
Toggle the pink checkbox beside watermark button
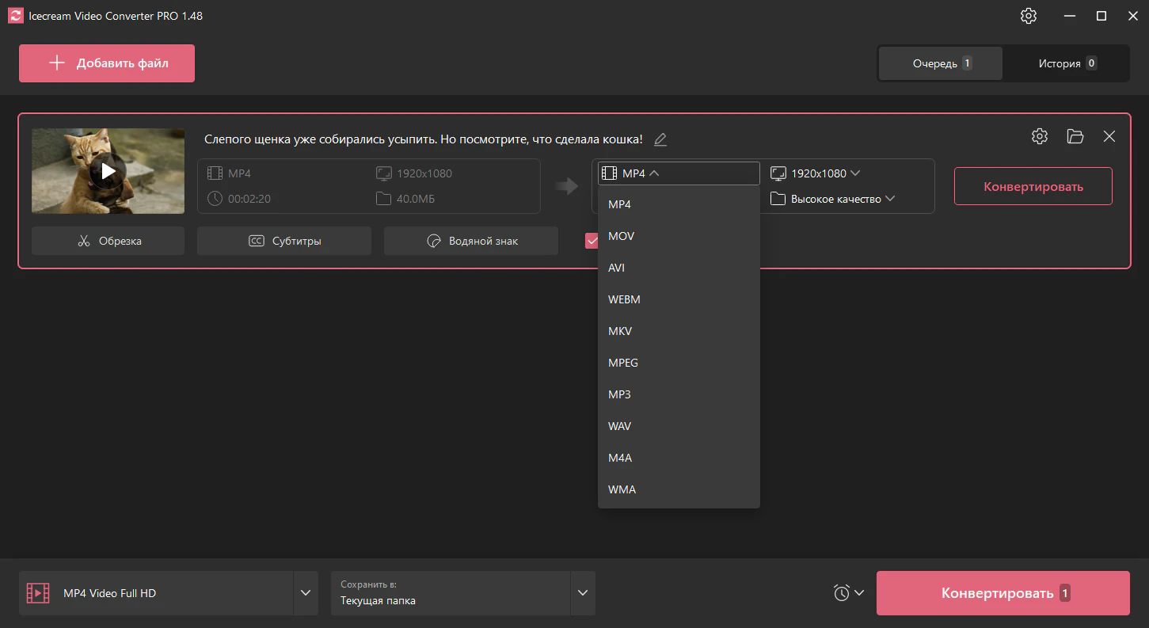[592, 241]
